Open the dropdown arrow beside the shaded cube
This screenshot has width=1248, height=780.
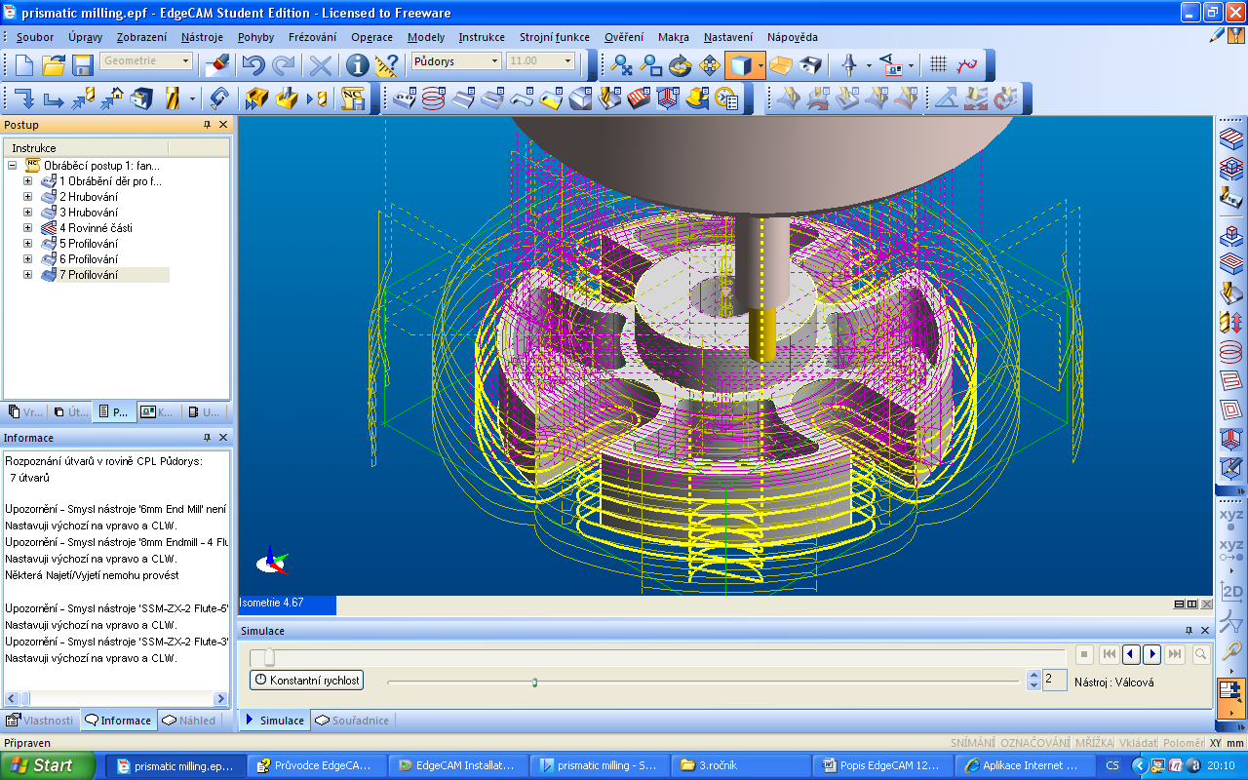tap(760, 65)
